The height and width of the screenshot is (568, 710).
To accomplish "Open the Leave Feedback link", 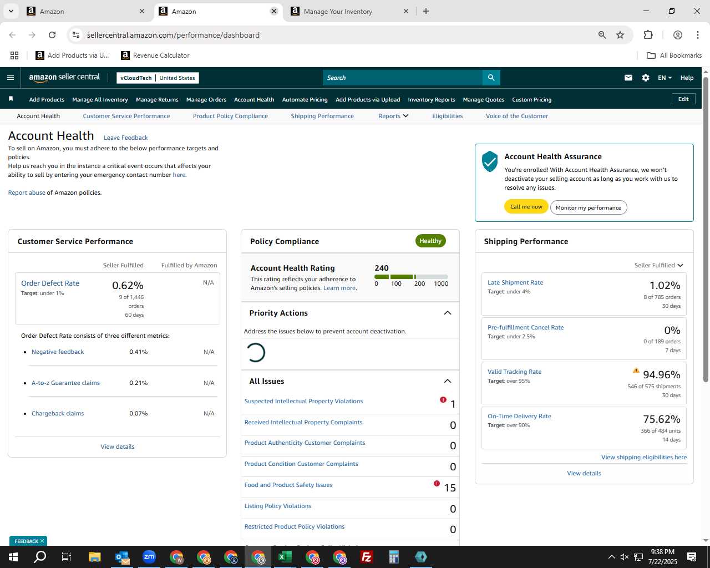I will point(126,138).
